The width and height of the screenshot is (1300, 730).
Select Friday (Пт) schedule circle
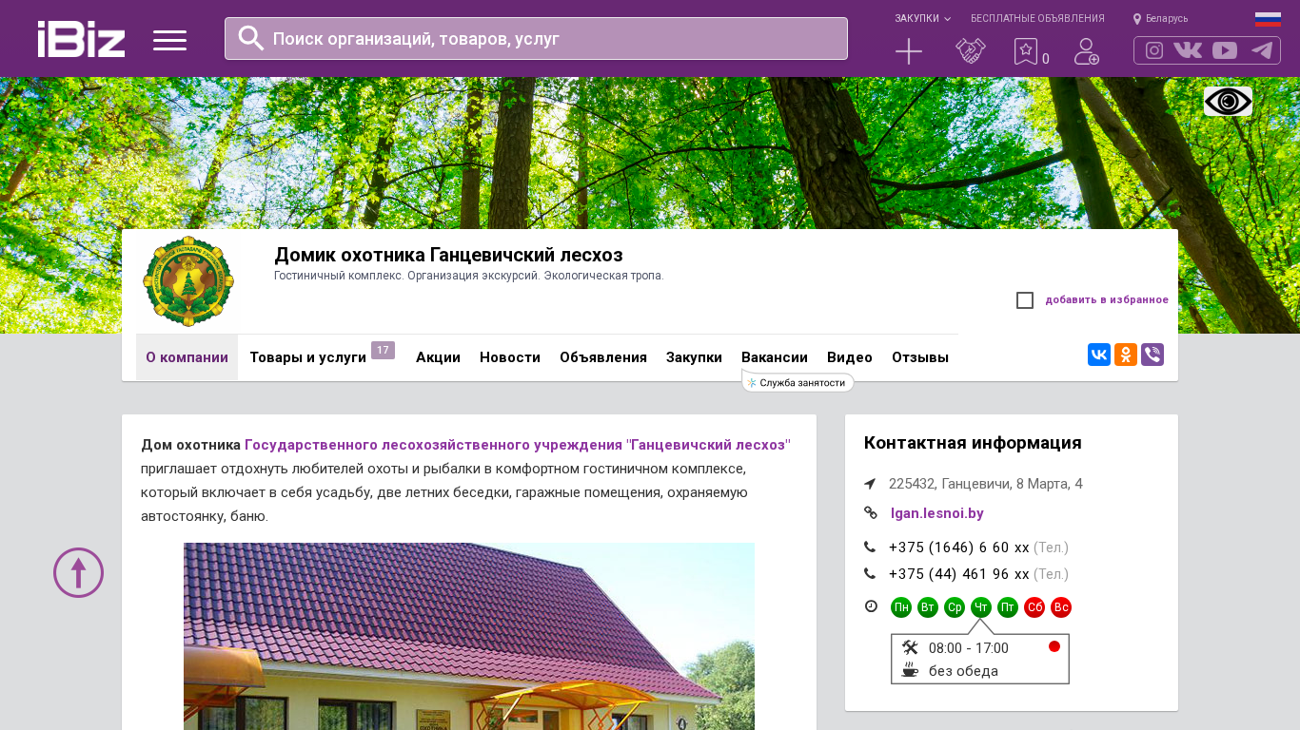1008,607
